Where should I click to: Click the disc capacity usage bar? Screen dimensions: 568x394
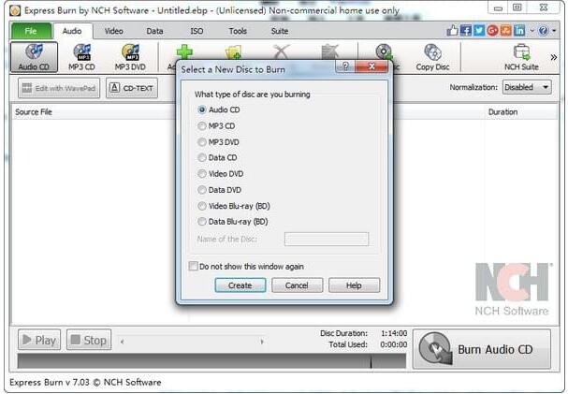tap(211, 361)
